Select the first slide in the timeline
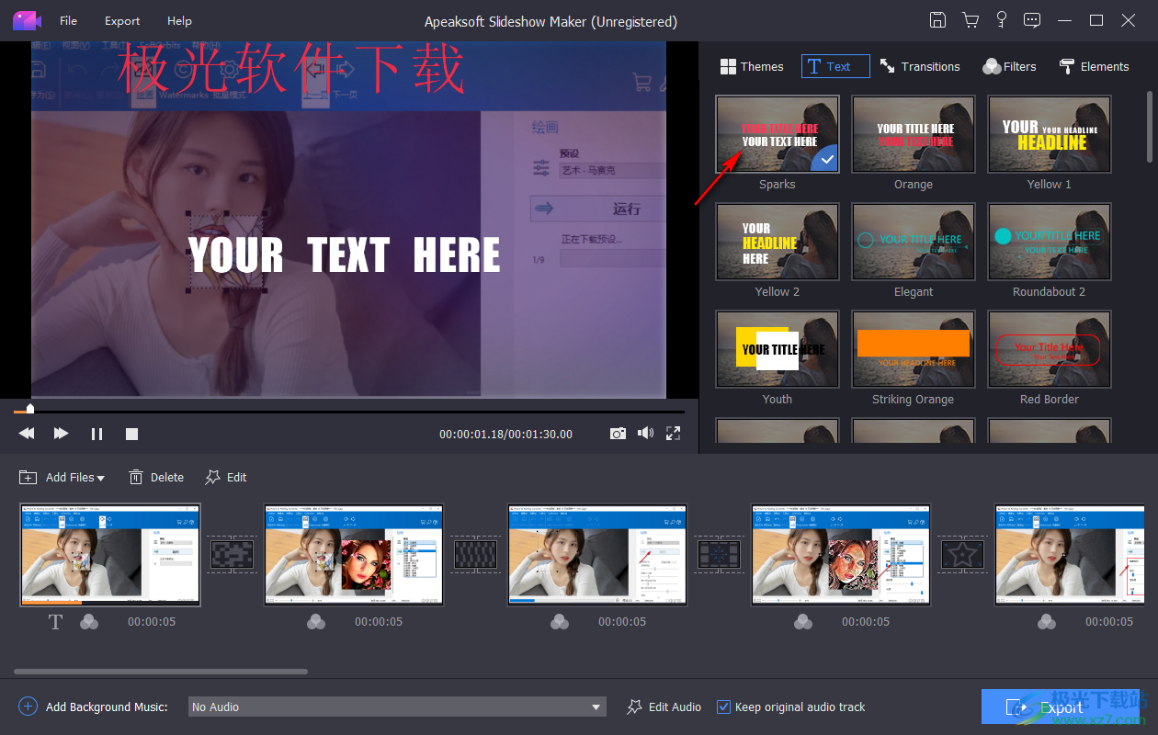This screenshot has width=1158, height=735. click(110, 554)
